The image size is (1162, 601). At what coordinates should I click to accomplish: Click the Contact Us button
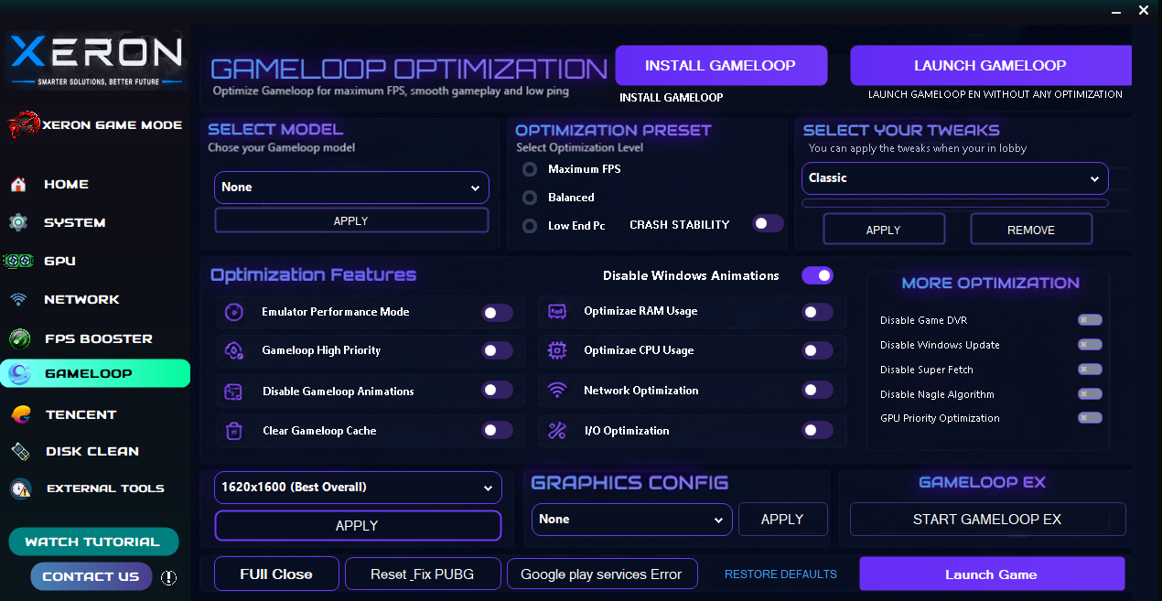pyautogui.click(x=91, y=576)
